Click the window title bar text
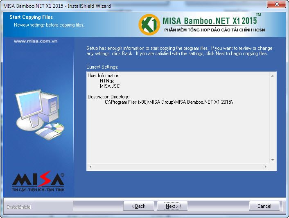 [57, 6]
